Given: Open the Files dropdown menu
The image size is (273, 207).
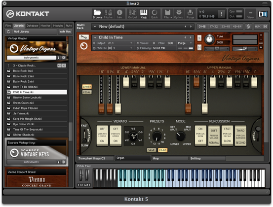Looking at the screenshot, I should pyautogui.click(x=168, y=14).
